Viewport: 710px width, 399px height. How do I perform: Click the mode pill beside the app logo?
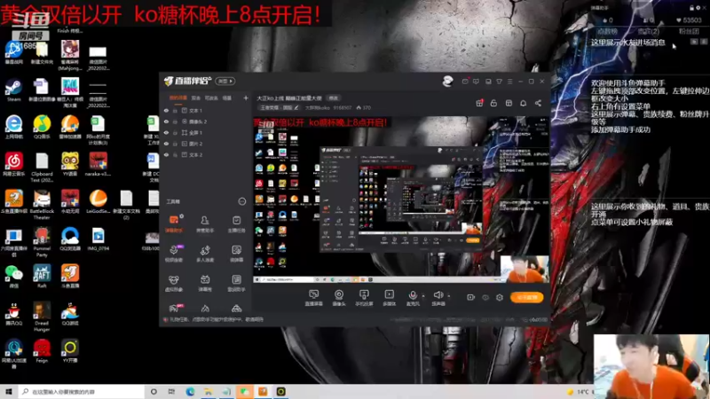225,81
